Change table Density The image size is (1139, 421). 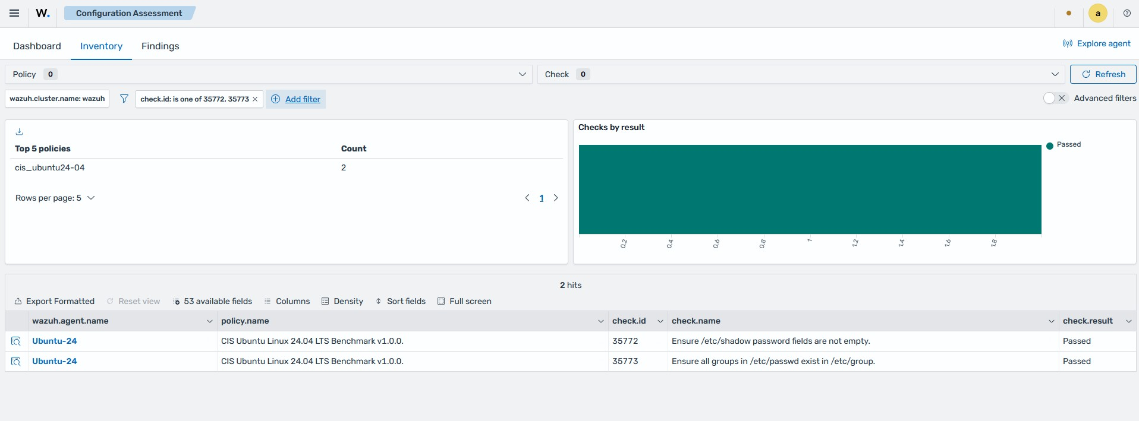pyautogui.click(x=342, y=301)
